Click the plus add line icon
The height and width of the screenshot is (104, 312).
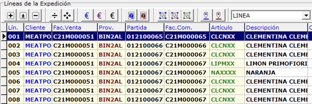click(11, 16)
